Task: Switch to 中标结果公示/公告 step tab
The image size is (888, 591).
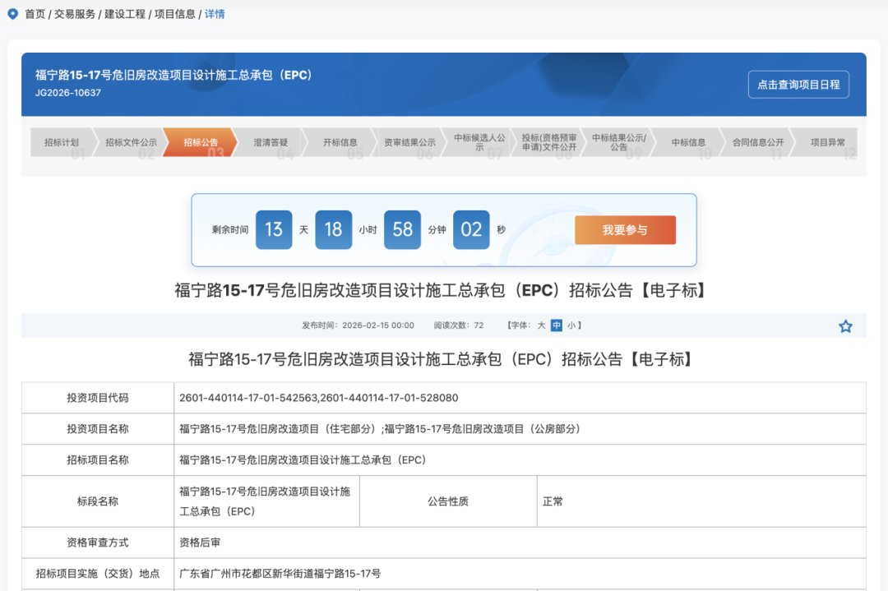Action: click(x=618, y=142)
